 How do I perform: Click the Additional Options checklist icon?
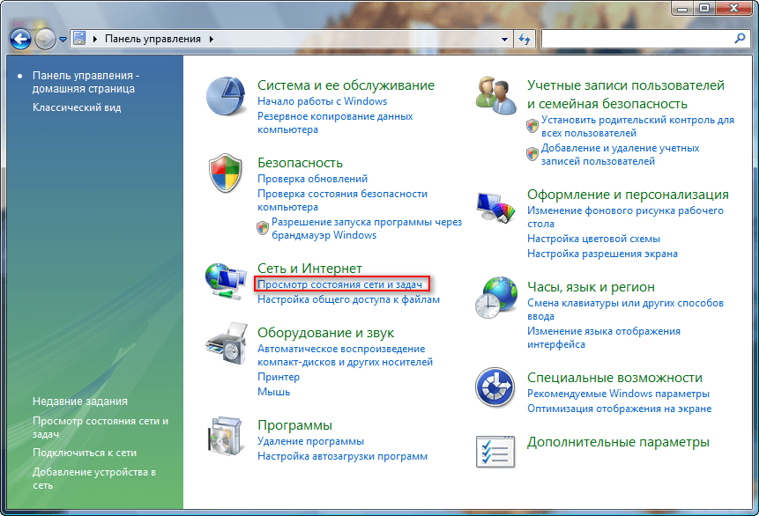coord(495,452)
